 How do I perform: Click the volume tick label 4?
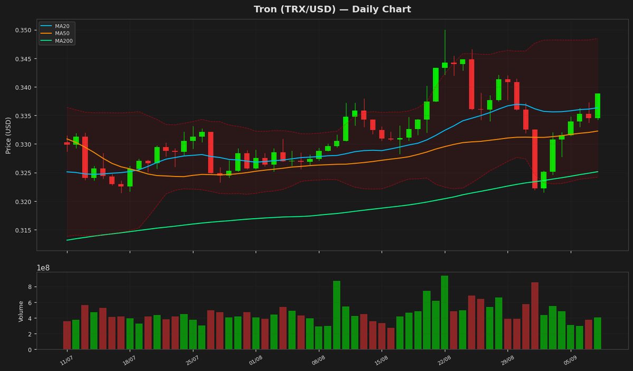(x=30, y=318)
